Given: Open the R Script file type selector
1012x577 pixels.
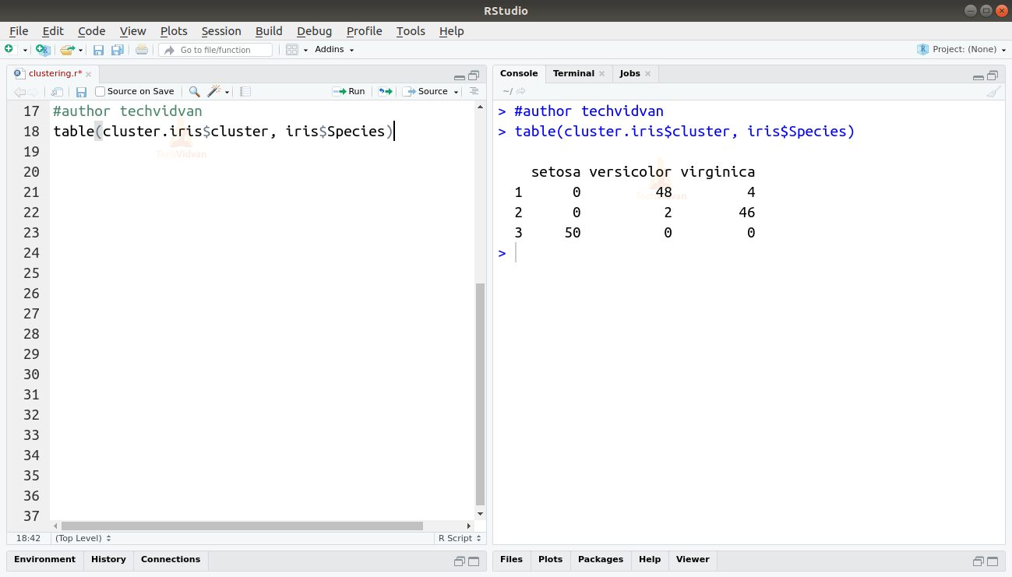Looking at the screenshot, I should pos(460,538).
